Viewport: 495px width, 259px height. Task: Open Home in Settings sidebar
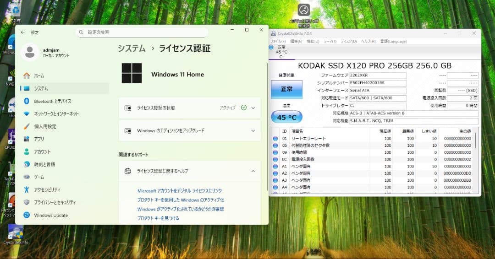pyautogui.click(x=65, y=76)
